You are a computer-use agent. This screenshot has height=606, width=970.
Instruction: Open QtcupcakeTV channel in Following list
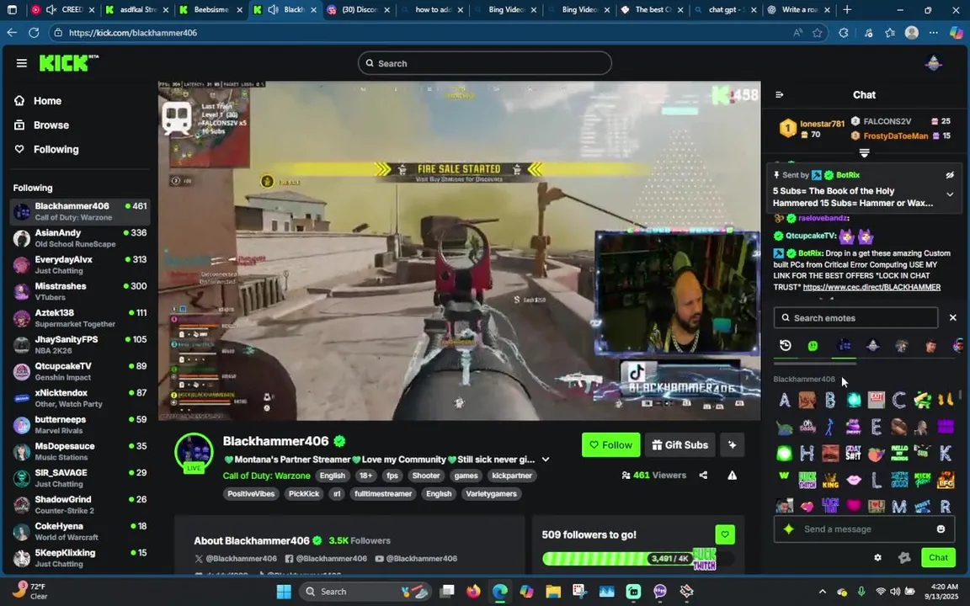80,371
